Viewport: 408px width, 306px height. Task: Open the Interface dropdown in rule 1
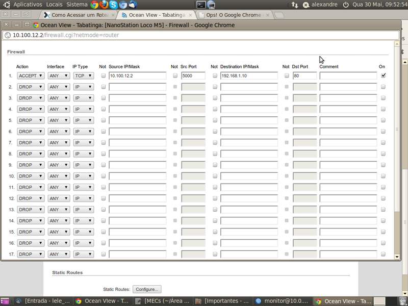(59, 75)
